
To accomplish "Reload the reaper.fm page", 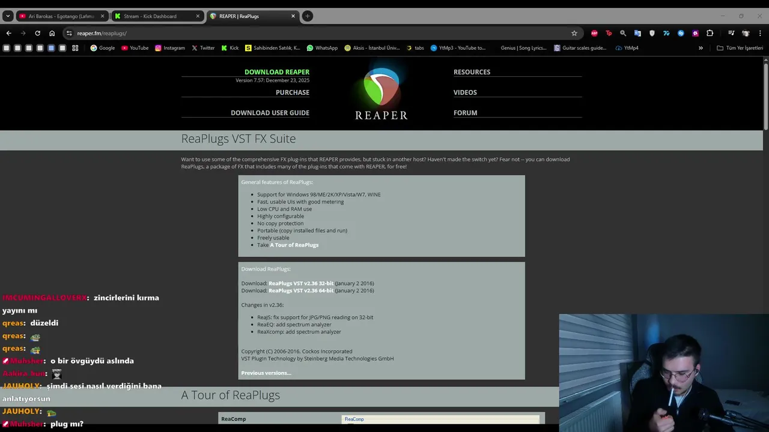I will 37,33.
